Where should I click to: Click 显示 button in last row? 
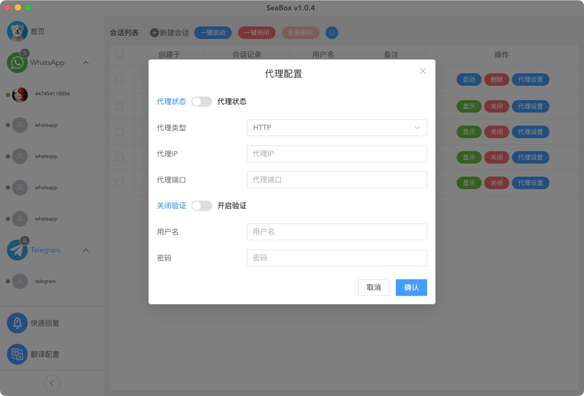click(x=469, y=183)
